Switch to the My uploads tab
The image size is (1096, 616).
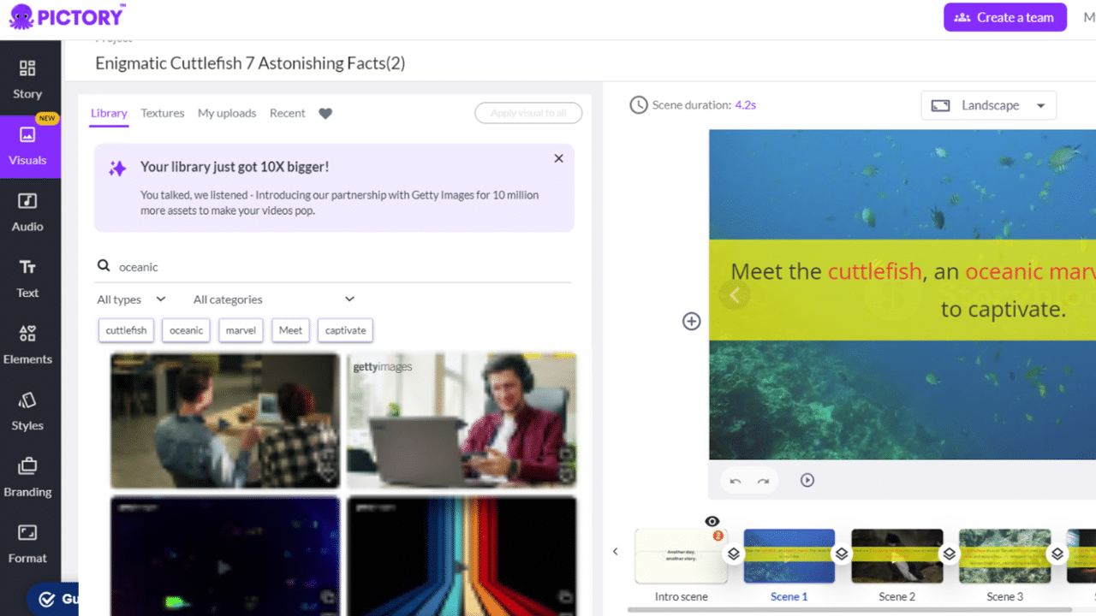[226, 112]
